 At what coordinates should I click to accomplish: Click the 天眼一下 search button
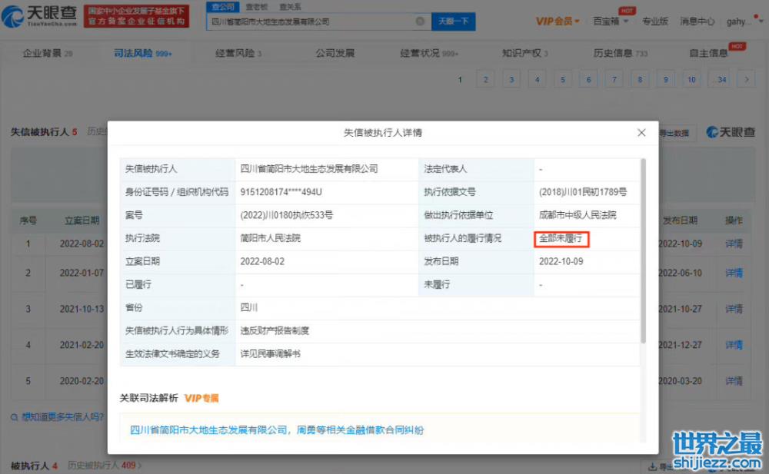[x=453, y=22]
